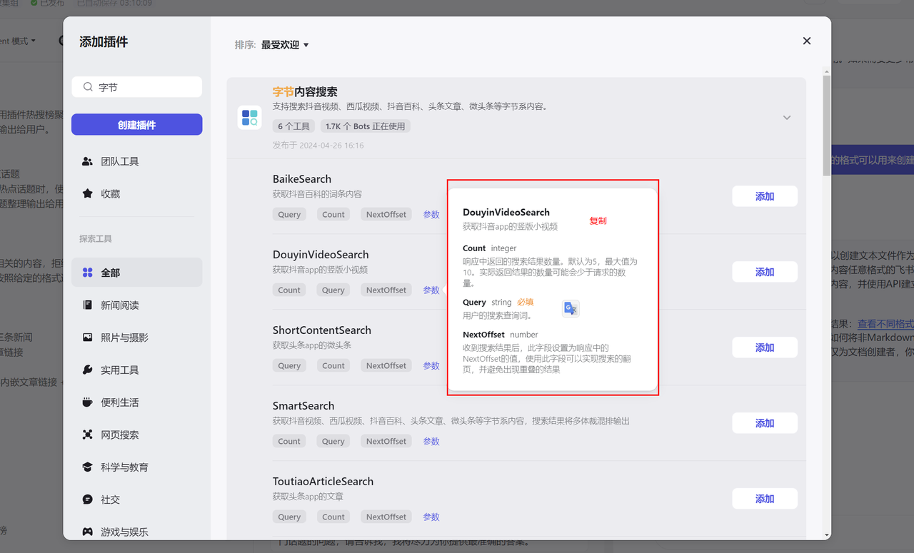Screen dimensions: 914x553
Task: Click 复制 in the parameter popup
Action: tap(598, 220)
